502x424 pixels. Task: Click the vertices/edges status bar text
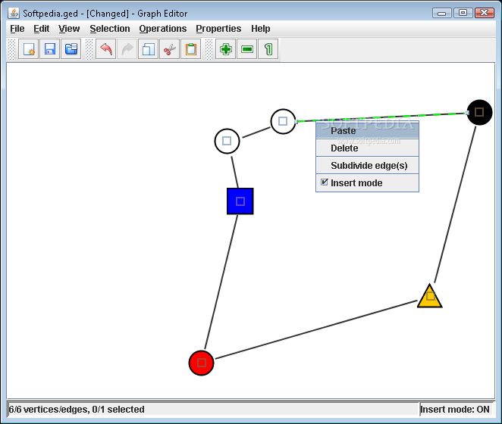click(x=77, y=410)
